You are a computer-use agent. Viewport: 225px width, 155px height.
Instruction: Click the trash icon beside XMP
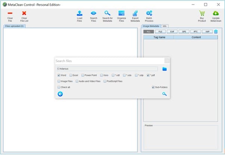[216, 32]
